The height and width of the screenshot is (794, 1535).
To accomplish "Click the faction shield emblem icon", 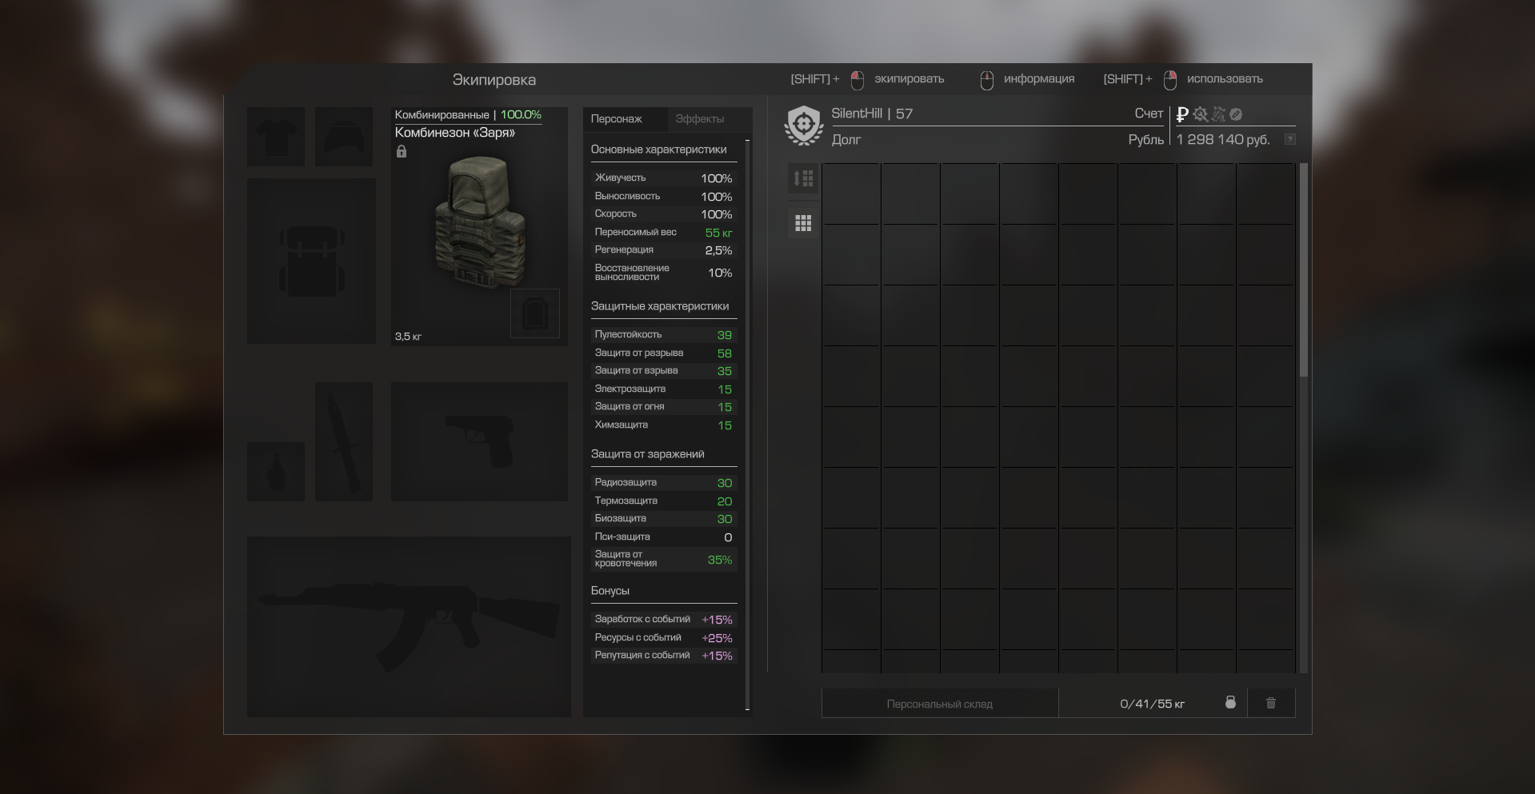I will tap(804, 126).
